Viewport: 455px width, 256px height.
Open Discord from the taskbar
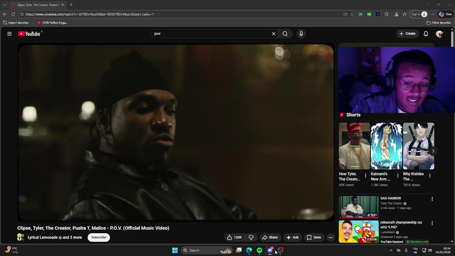[x=270, y=250]
